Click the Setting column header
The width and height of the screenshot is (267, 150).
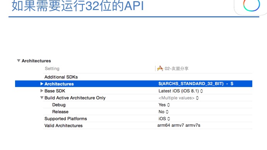pos(52,68)
